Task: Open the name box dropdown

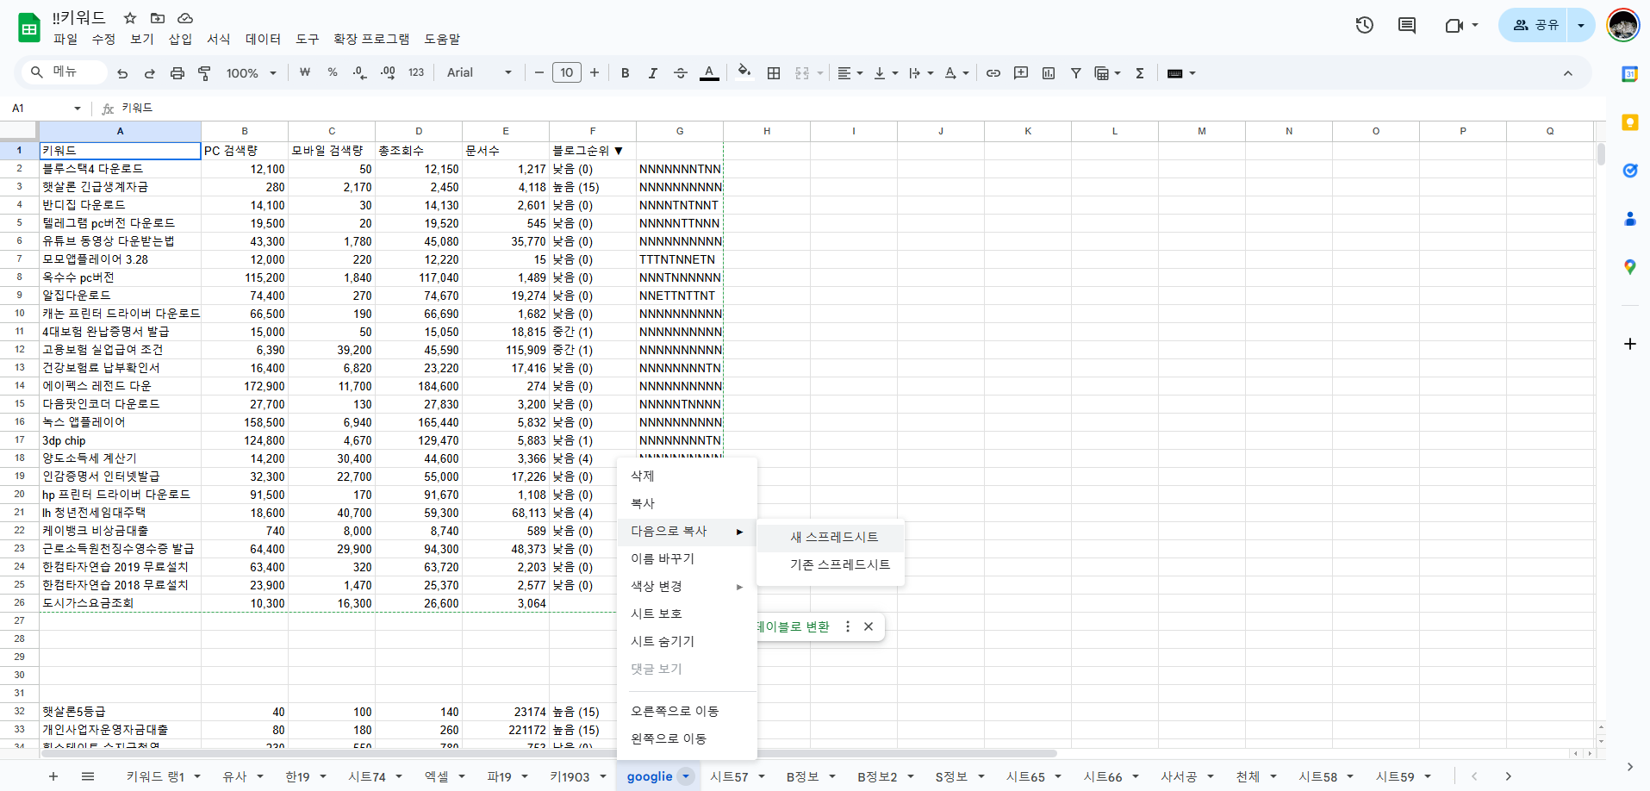Action: coord(78,109)
